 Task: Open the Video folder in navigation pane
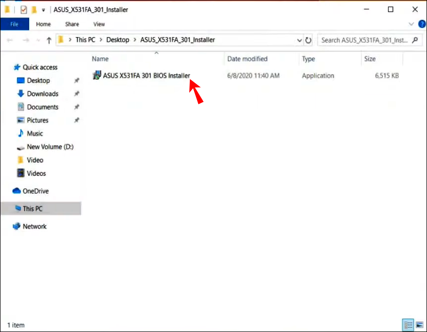pos(35,160)
